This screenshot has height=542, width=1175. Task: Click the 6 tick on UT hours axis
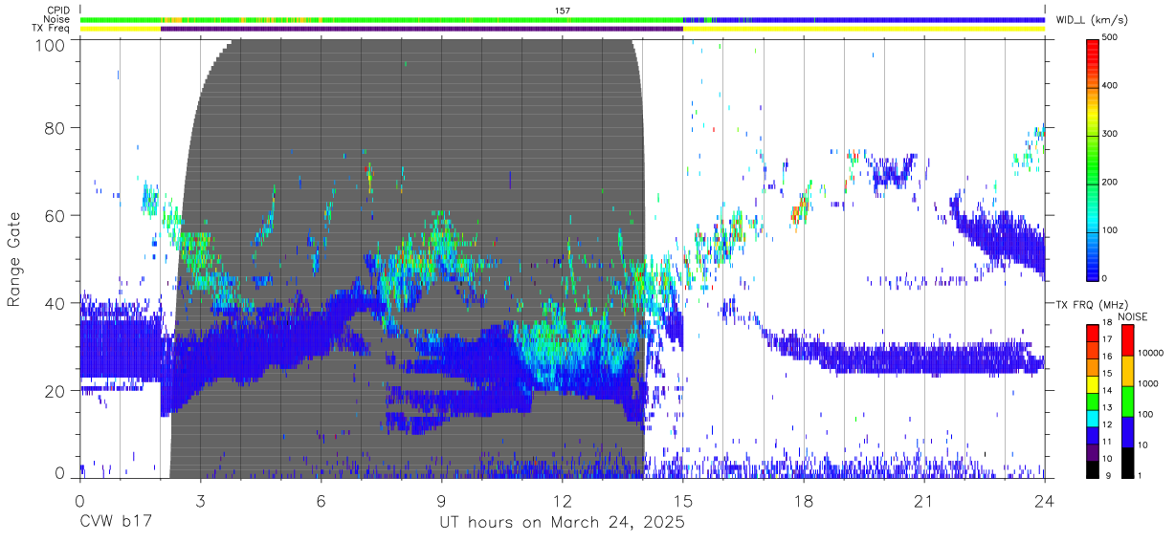(x=321, y=500)
